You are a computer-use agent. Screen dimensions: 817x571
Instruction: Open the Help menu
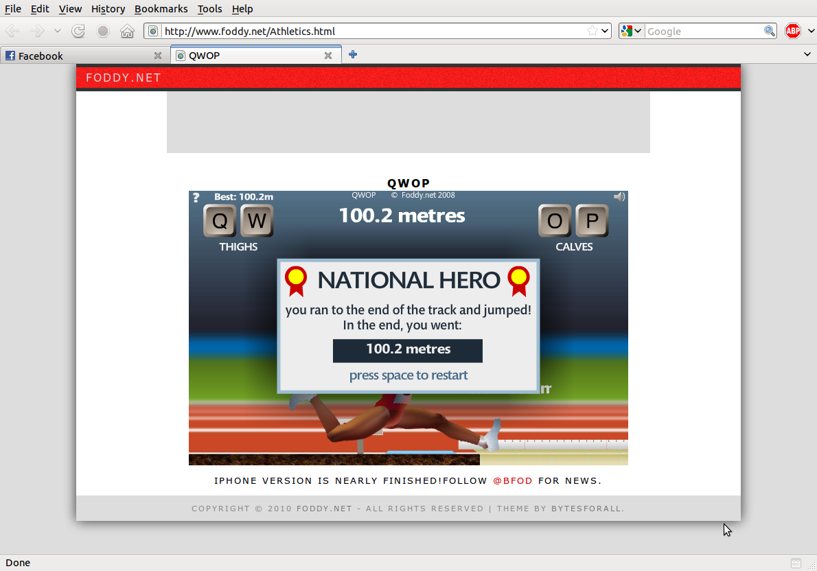click(242, 9)
